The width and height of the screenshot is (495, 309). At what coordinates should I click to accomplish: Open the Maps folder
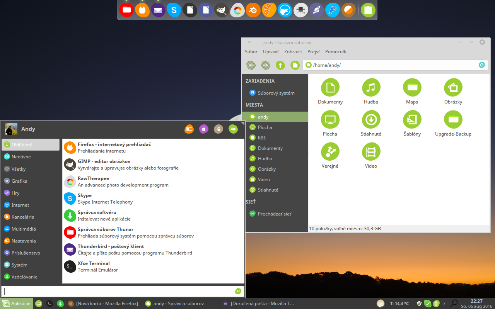tap(412, 91)
